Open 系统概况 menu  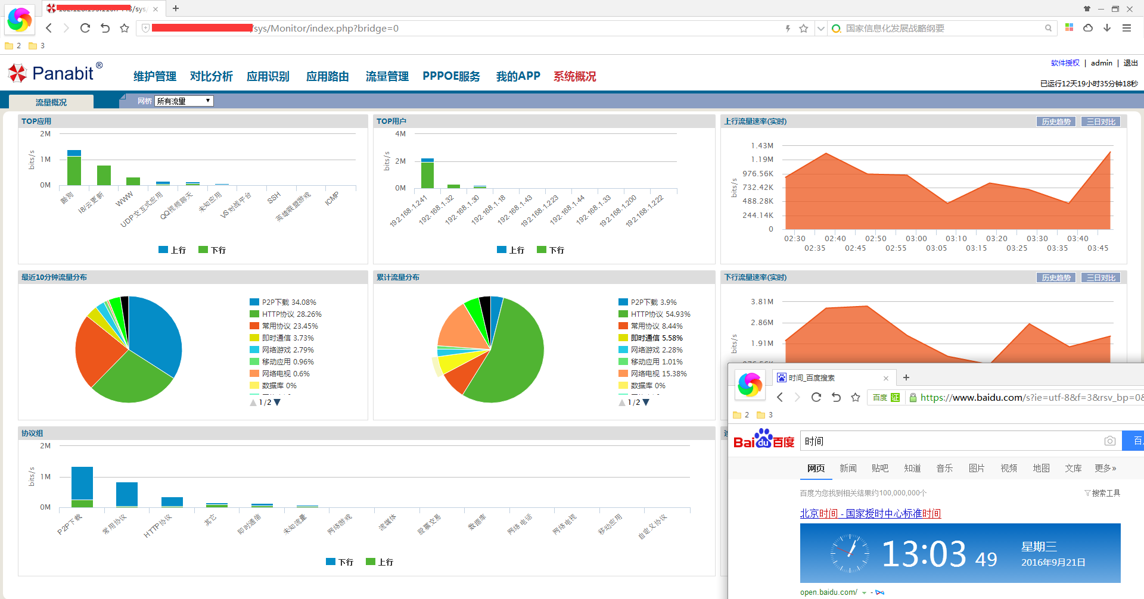[x=575, y=76]
